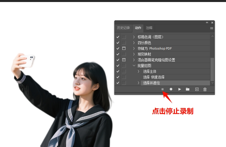This screenshot has height=147, width=226.
Task: Select the 棕褐色调（图层） action row
Action: click(173, 37)
